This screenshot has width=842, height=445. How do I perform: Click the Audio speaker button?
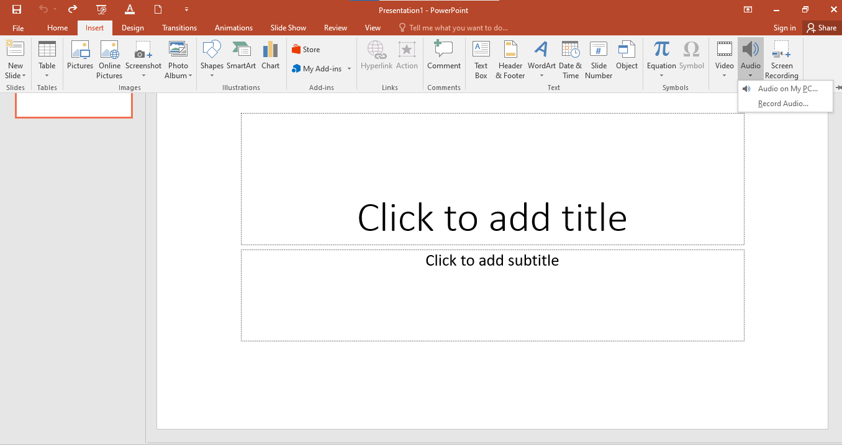[x=751, y=50]
